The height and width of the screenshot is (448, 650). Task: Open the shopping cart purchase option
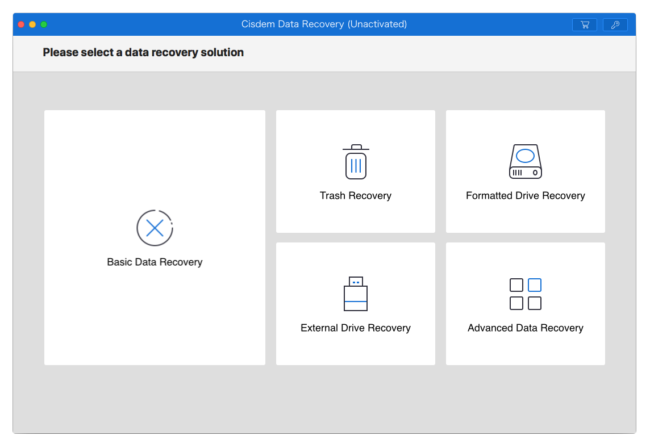click(584, 24)
